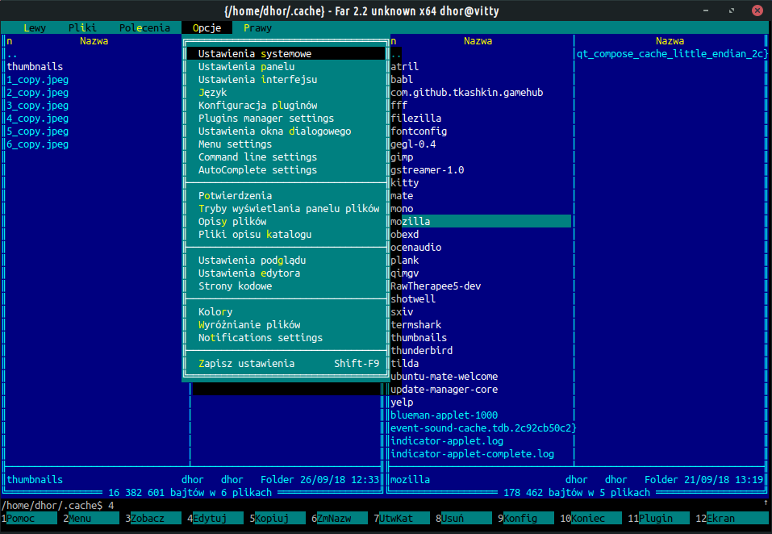Image resolution: width=772 pixels, height=534 pixels.
Task: Select indicator-applet-complete.log file
Action: coord(472,454)
